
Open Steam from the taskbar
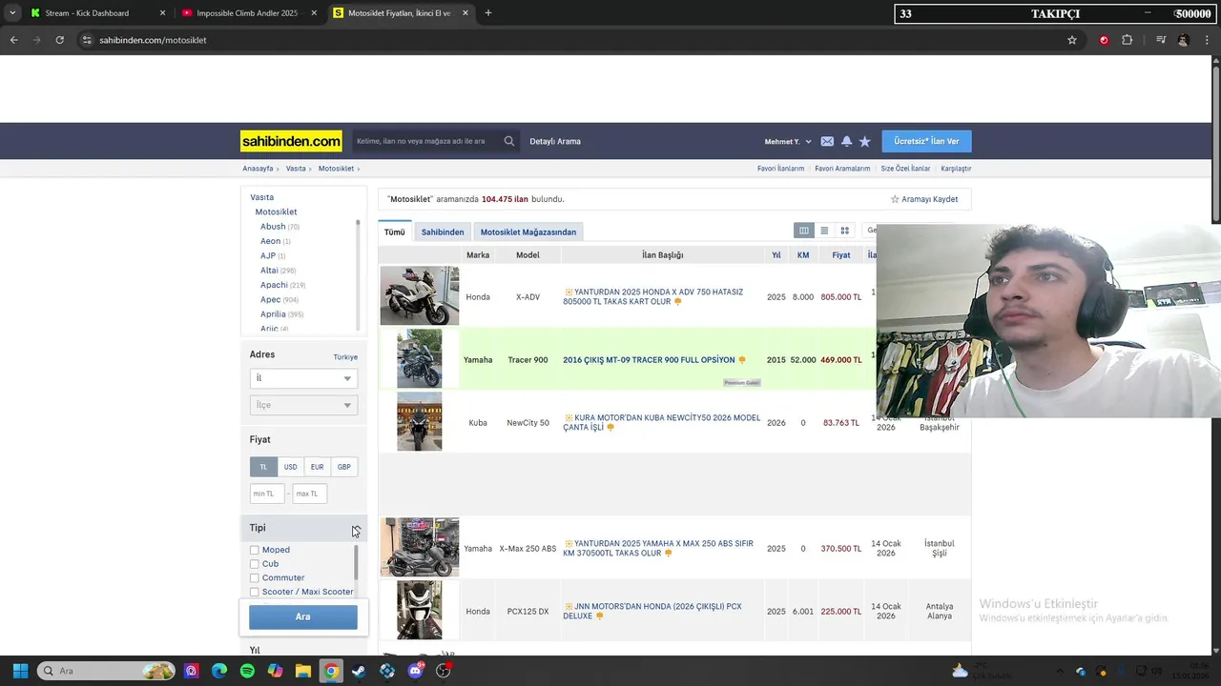pyautogui.click(x=358, y=671)
